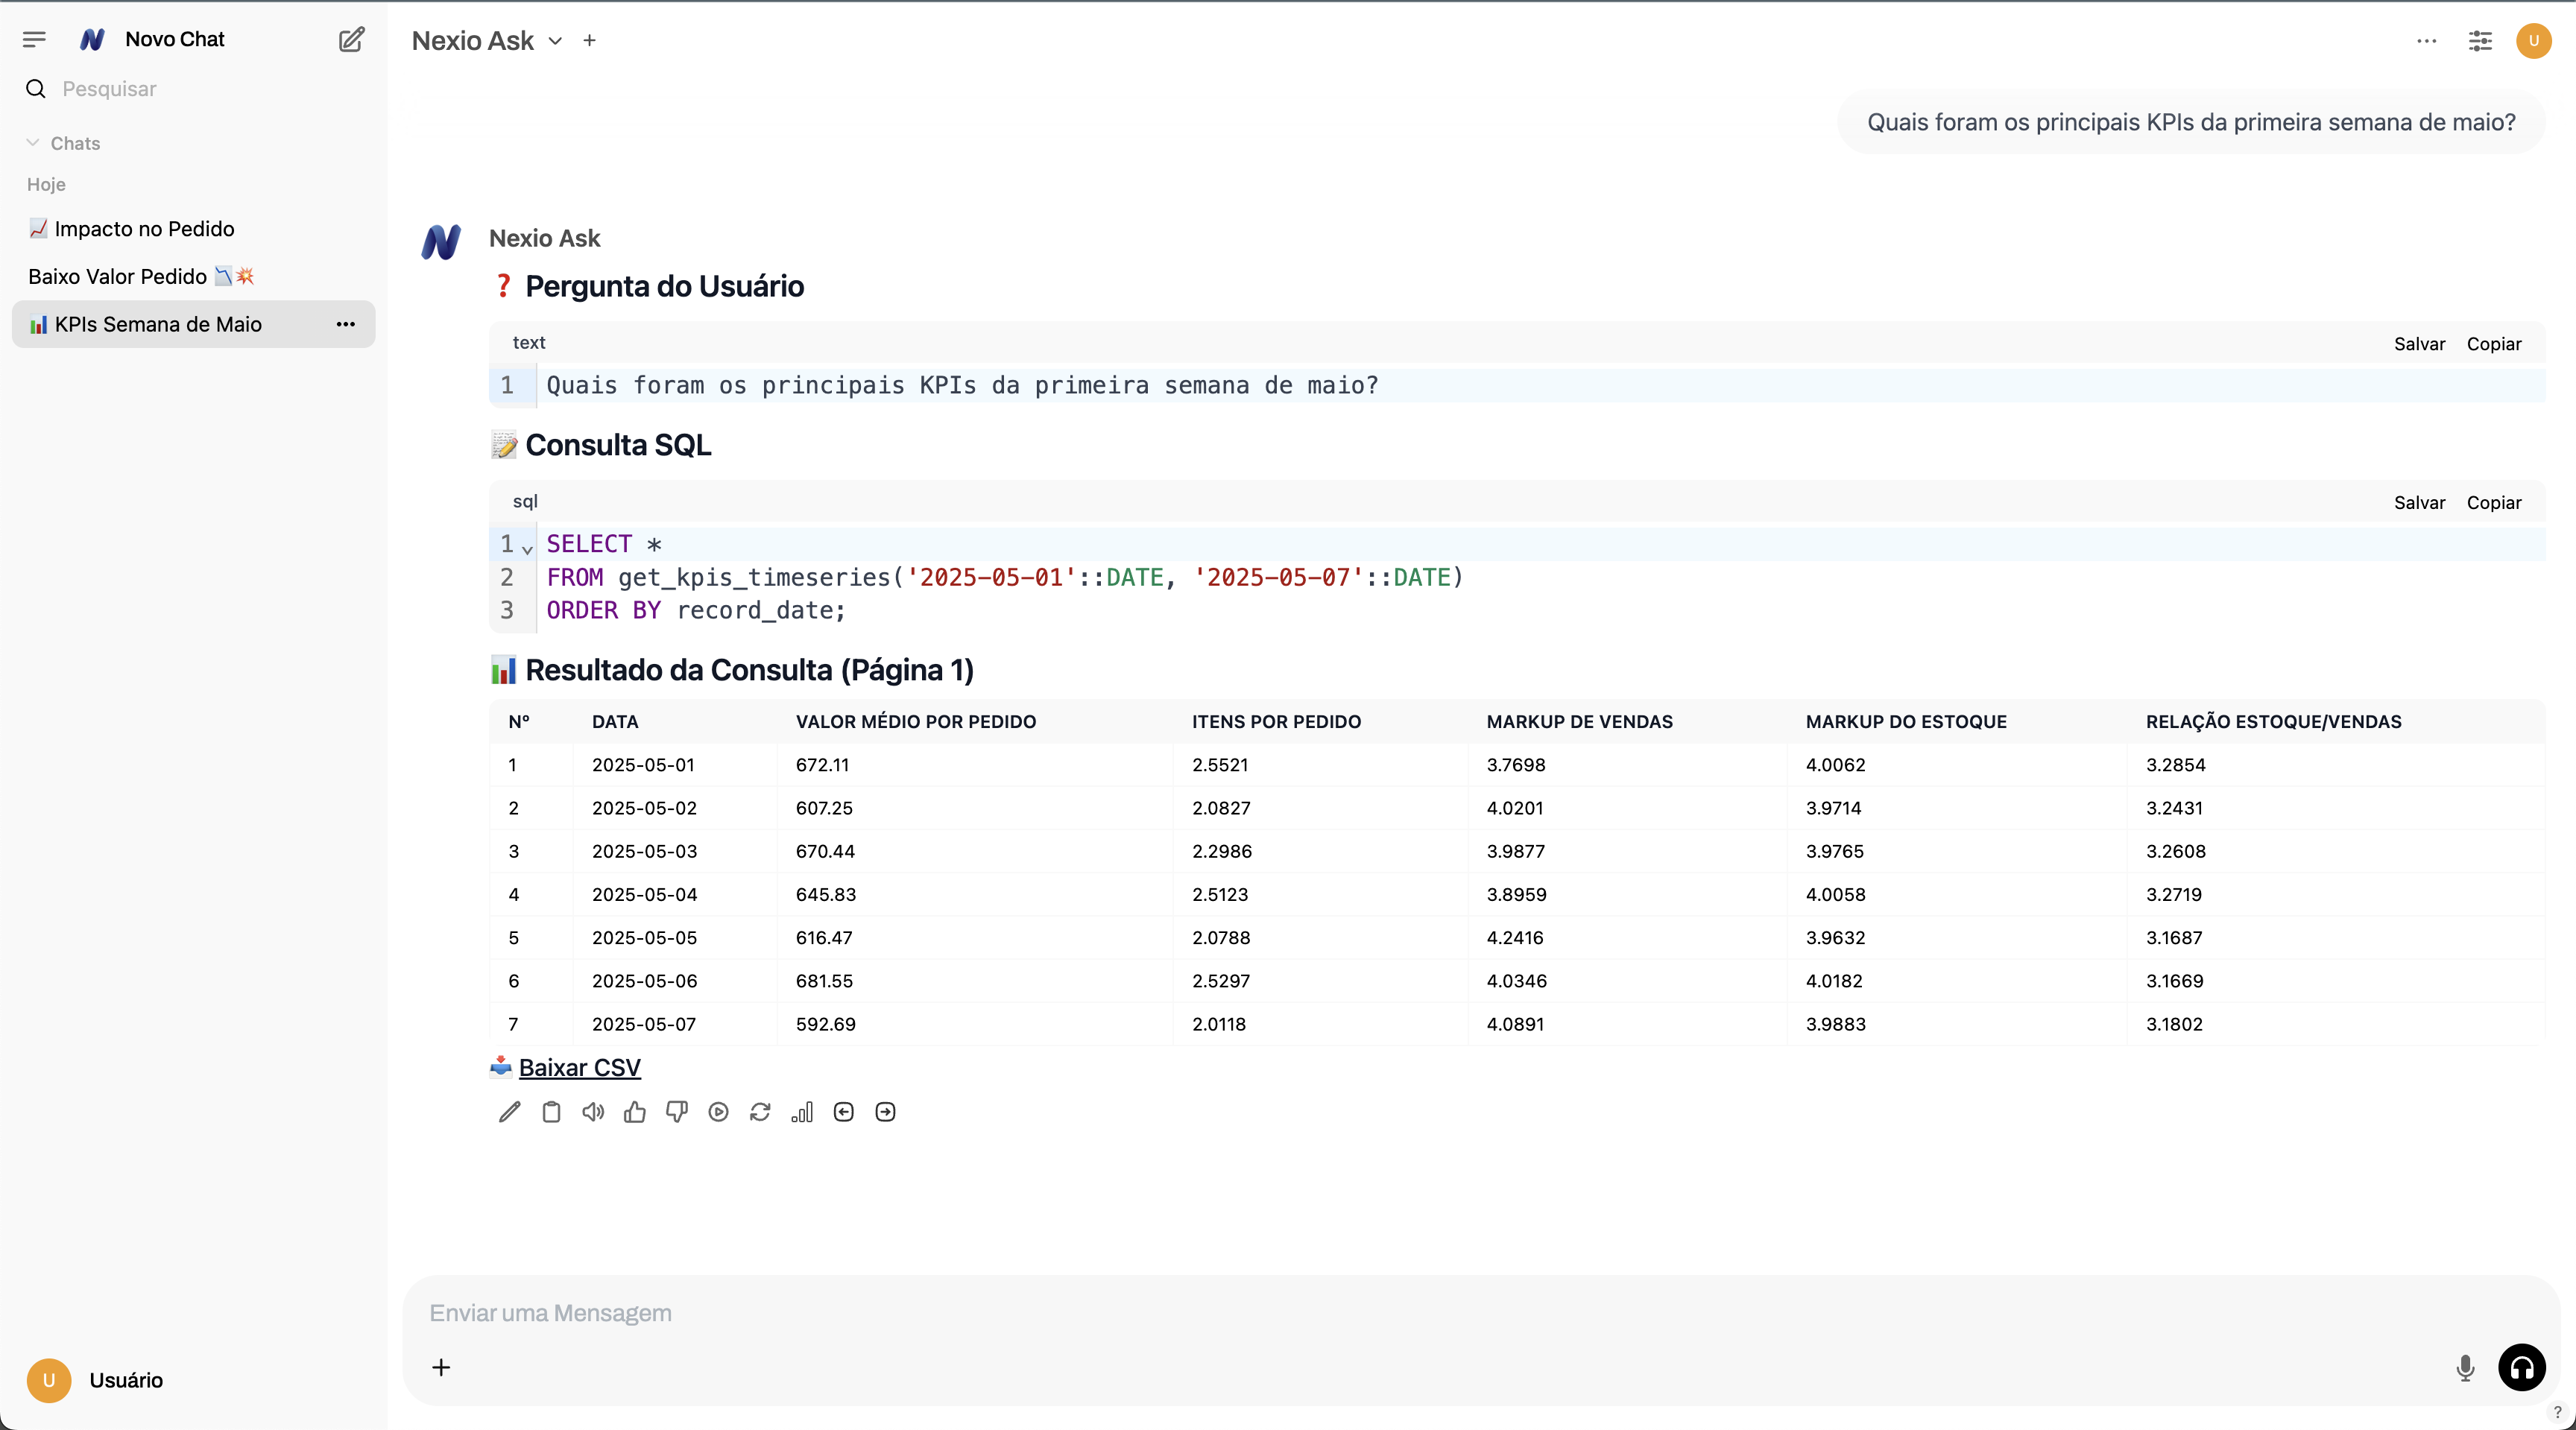Collapse the Chats section in the sidebar
The width and height of the screenshot is (2576, 1430).
tap(33, 142)
